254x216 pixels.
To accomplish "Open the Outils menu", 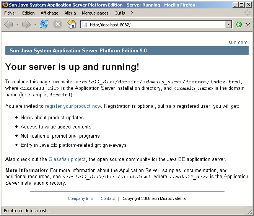I will click(119, 13).
